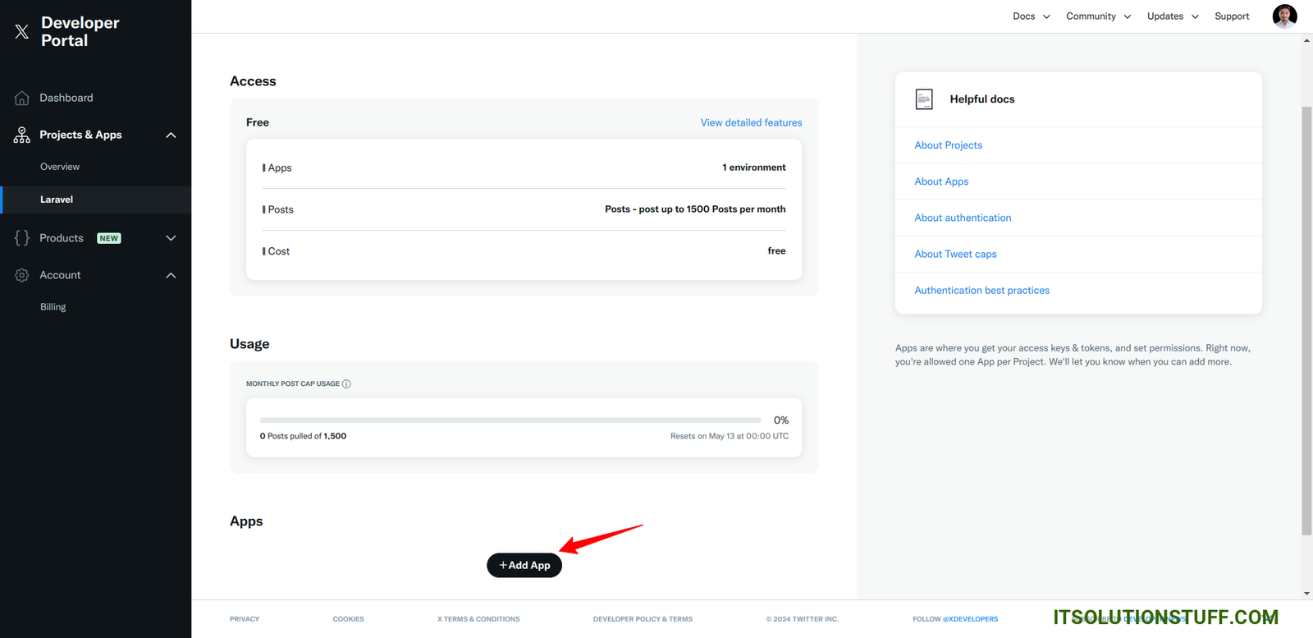Image resolution: width=1313 pixels, height=638 pixels.
Task: Click the info icon beside Monthly Post Cap Usage
Action: point(346,384)
